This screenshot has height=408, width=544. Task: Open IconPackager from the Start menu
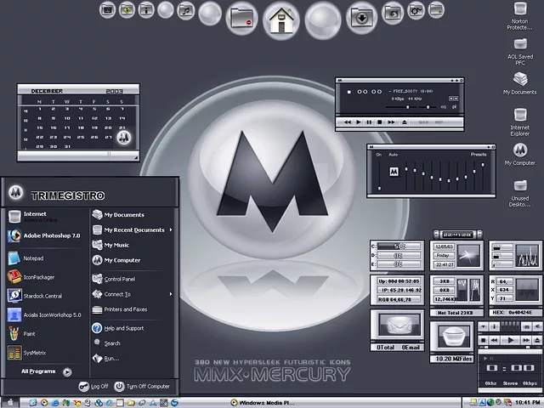[38, 276]
